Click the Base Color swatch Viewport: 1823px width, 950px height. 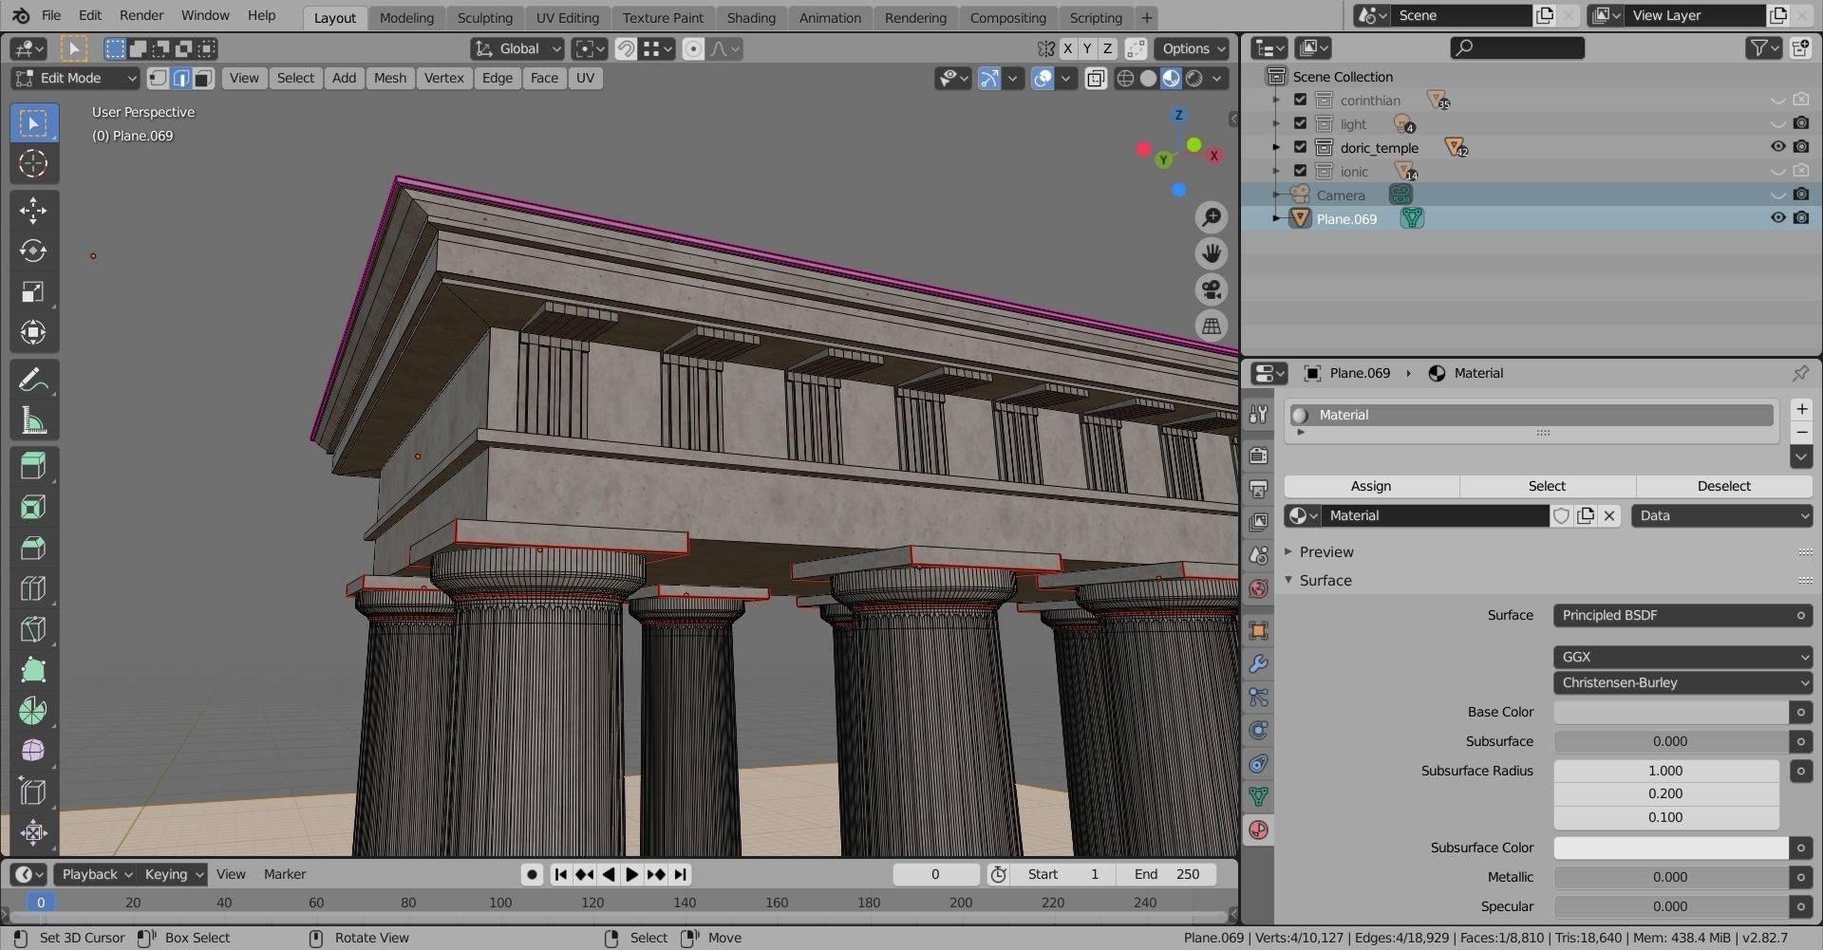click(x=1671, y=712)
